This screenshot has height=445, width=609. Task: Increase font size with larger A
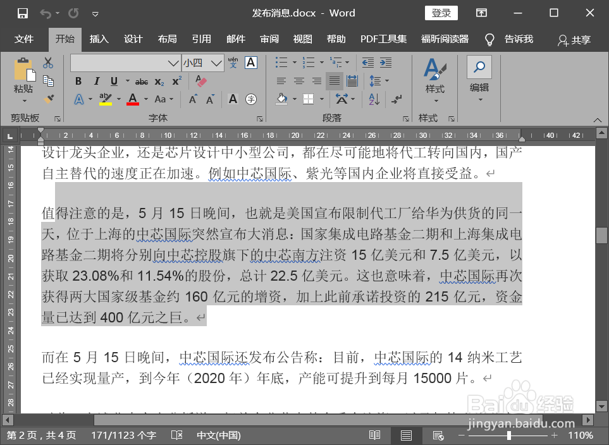pyautogui.click(x=193, y=99)
